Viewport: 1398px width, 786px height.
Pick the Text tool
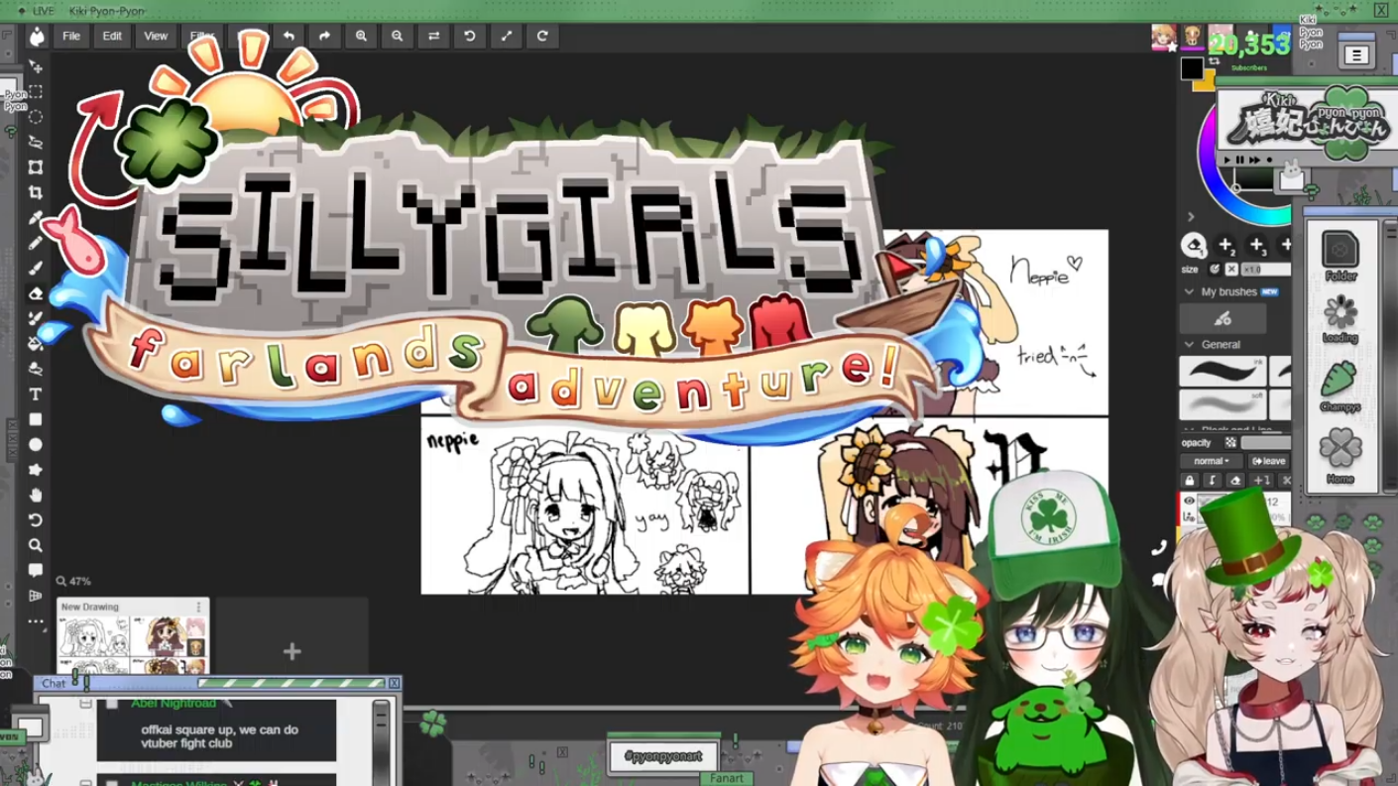36,394
